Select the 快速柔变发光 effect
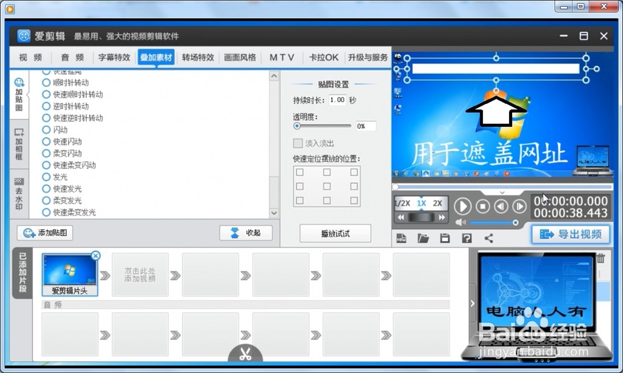Screen dimensions: 623x373 pos(70,212)
